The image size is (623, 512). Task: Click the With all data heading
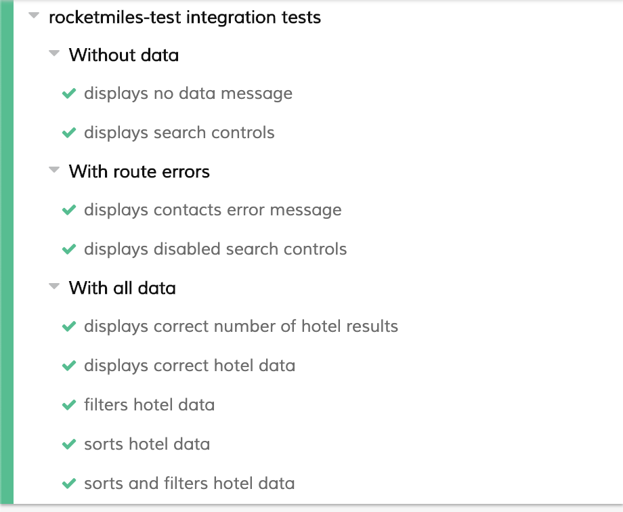click(122, 289)
